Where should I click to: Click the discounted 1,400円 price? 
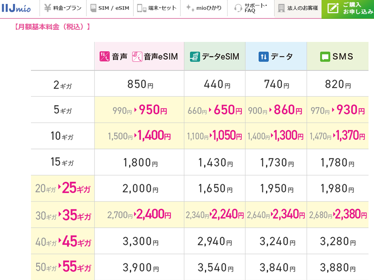tap(154, 135)
